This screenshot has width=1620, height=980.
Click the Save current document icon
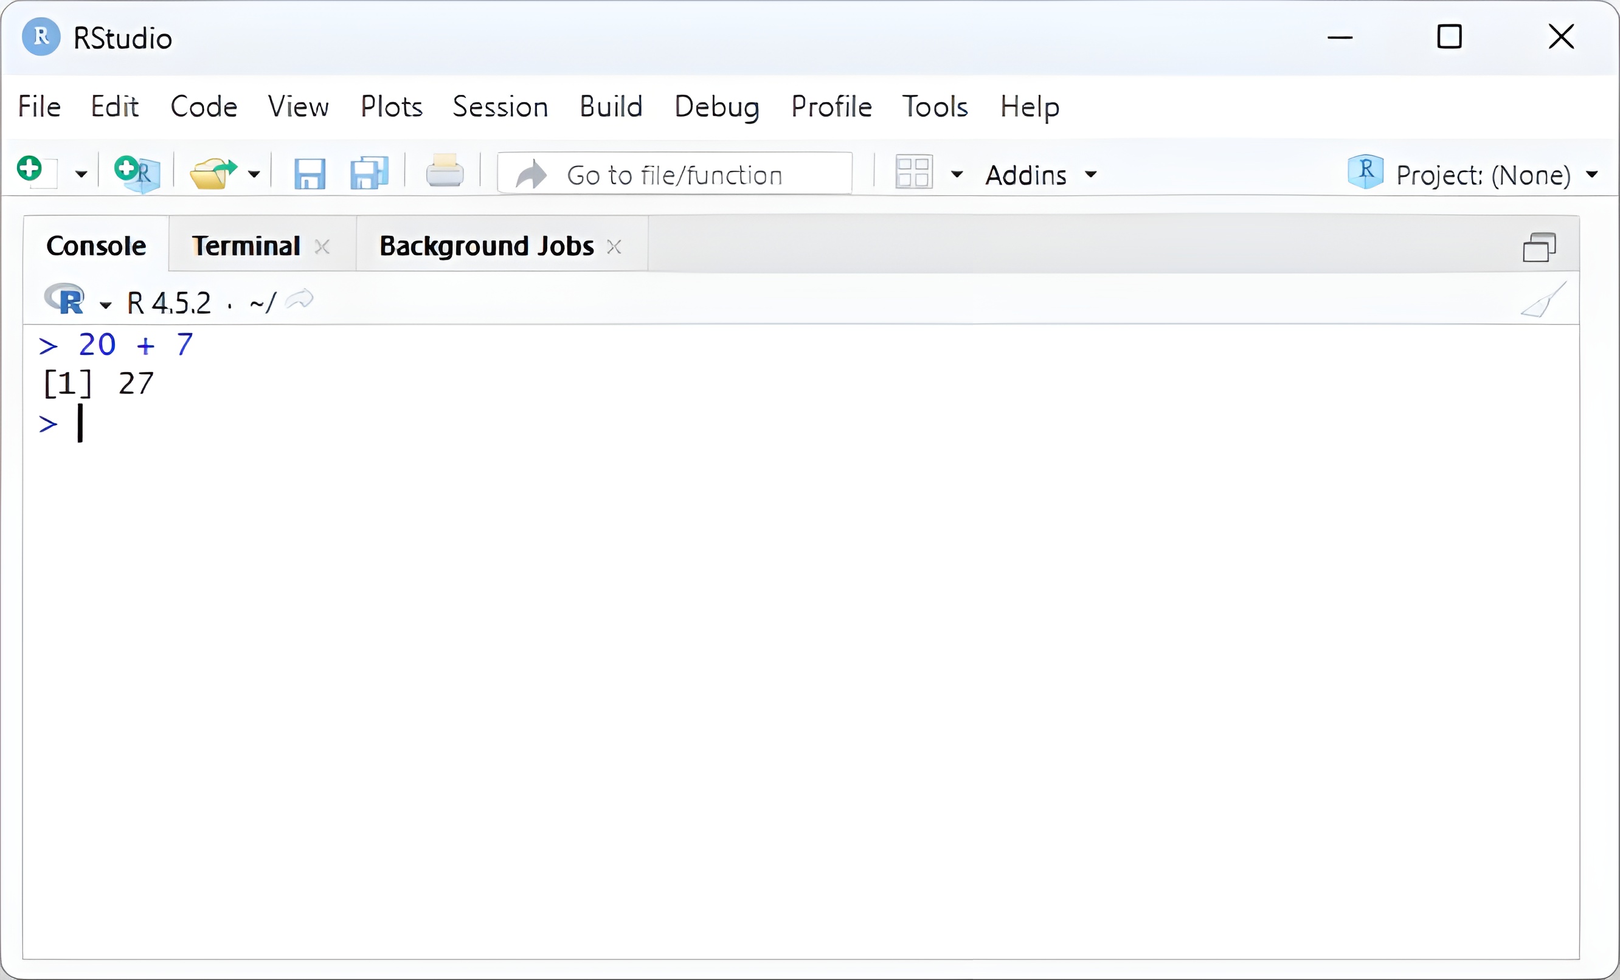pos(309,174)
